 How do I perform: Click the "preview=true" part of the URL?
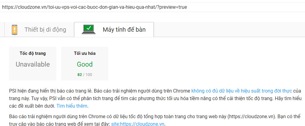174,7
